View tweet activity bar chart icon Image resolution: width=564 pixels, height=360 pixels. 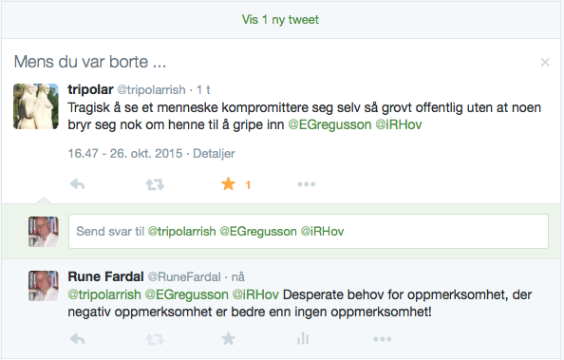pyautogui.click(x=303, y=338)
